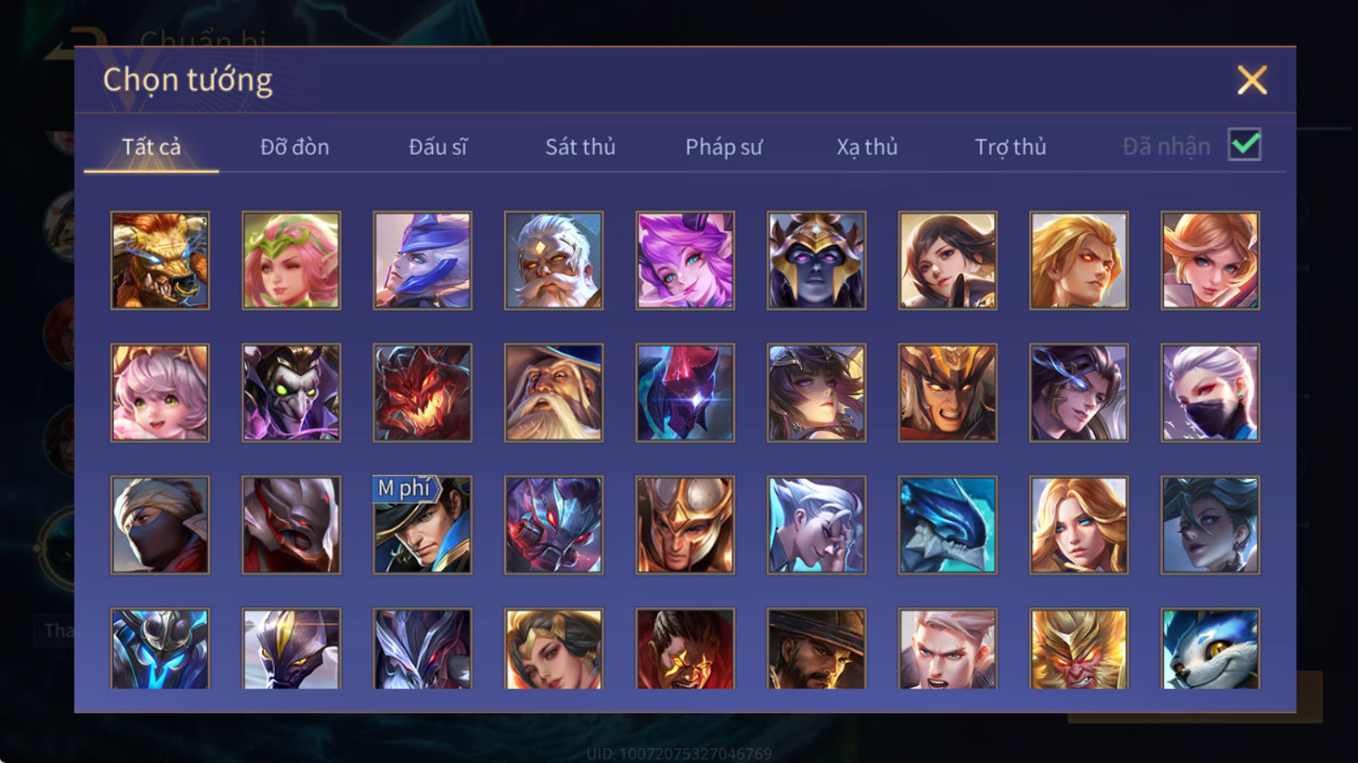1358x763 pixels.
Task: Switch to the Đỡ đòn tab
Action: (x=295, y=147)
